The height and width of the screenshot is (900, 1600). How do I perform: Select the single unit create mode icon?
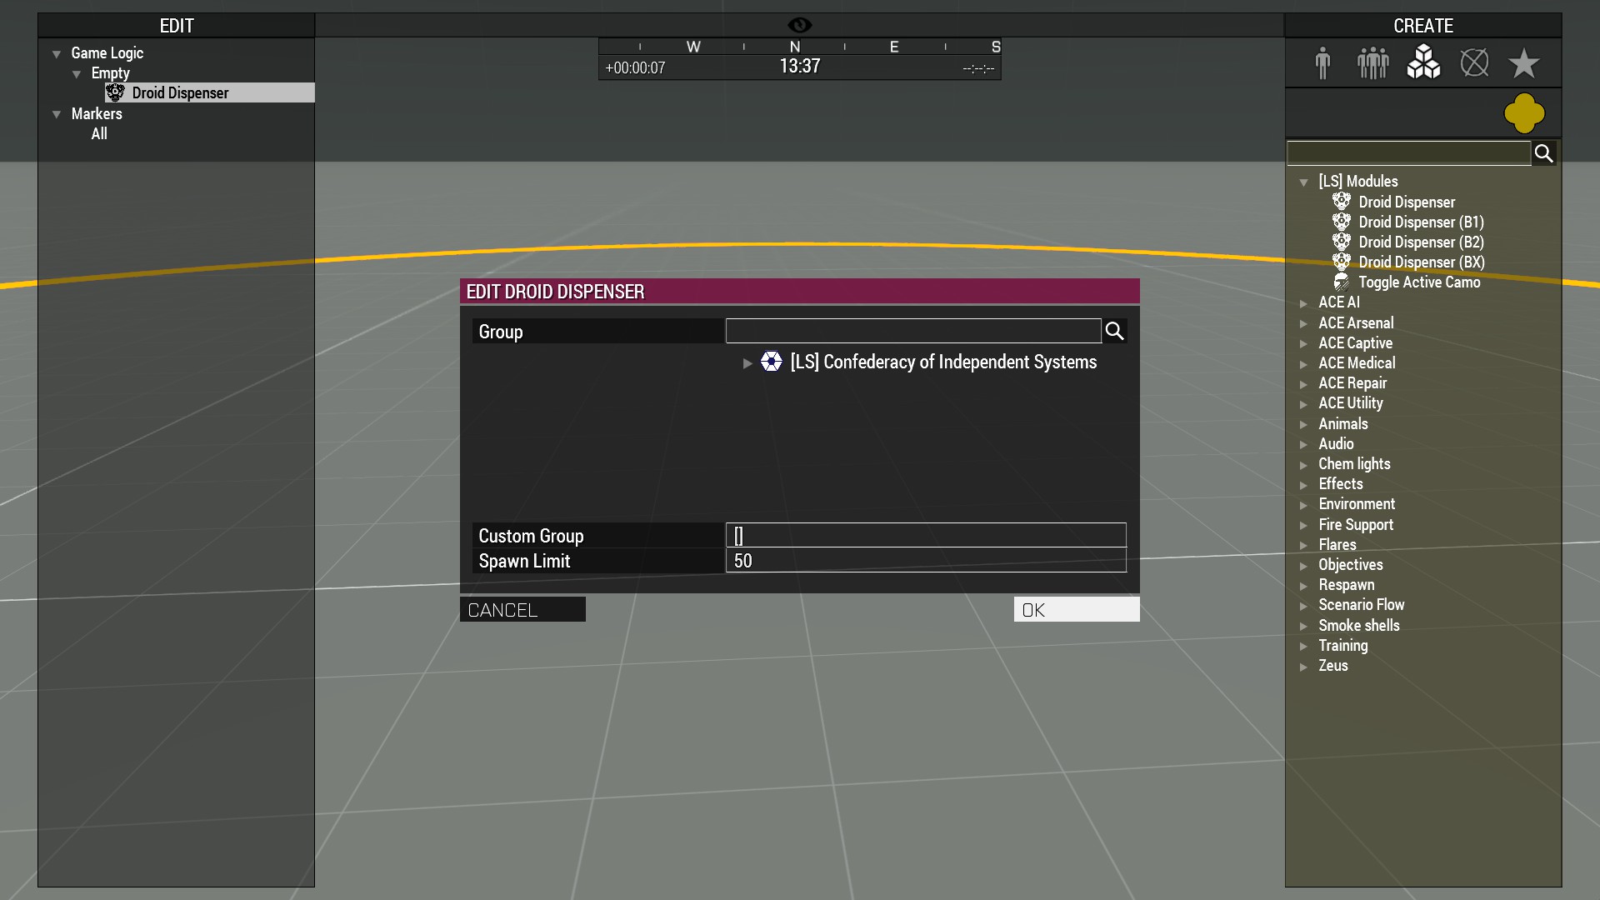click(1322, 63)
